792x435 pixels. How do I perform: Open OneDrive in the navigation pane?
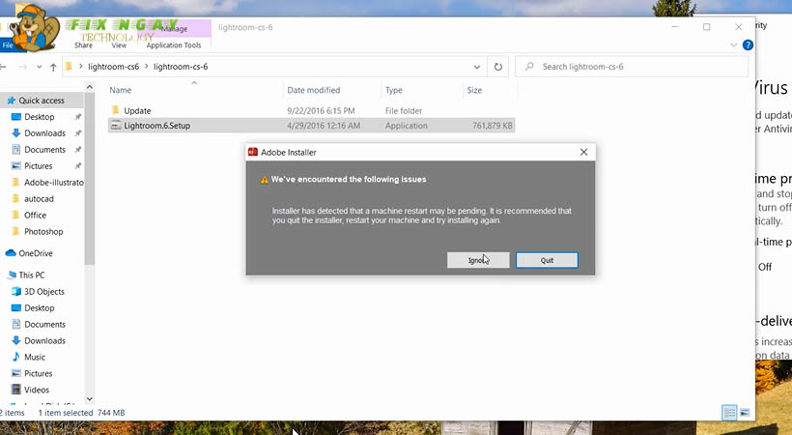coord(35,253)
